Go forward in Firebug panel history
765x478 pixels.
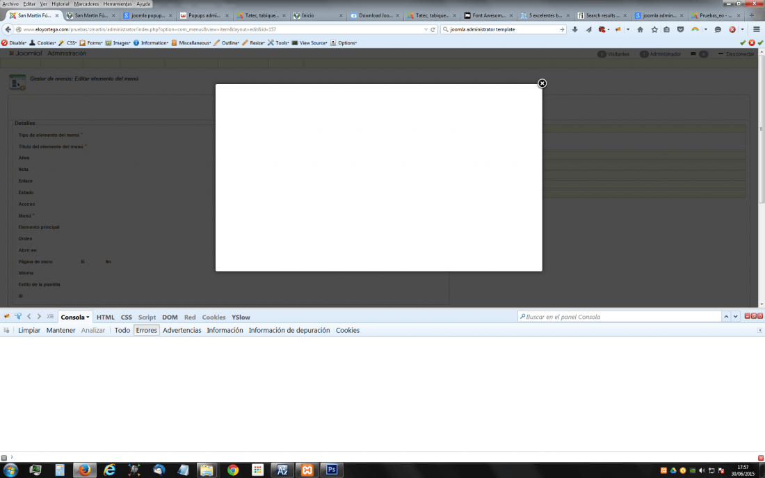coord(39,317)
